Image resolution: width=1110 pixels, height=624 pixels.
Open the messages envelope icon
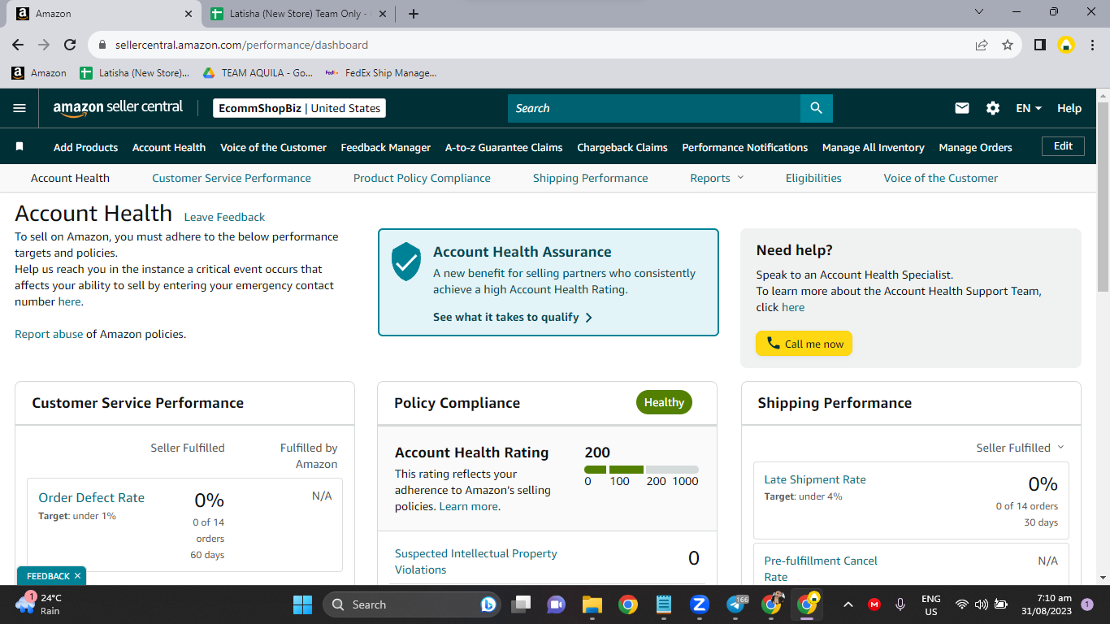point(962,108)
